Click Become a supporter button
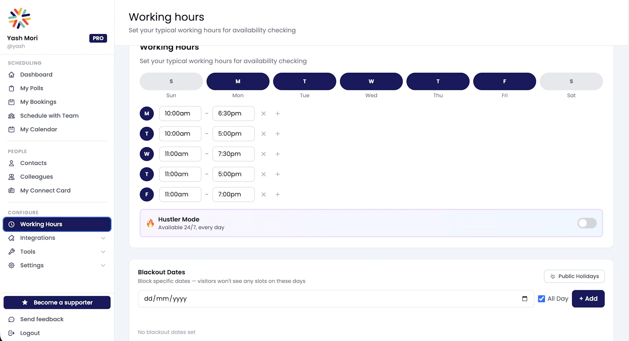 (x=57, y=303)
